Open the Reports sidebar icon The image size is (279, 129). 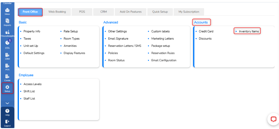7,22
